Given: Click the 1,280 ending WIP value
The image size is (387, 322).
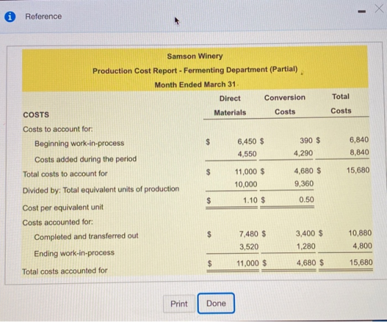Looking at the screenshot, I should pyautogui.click(x=306, y=246).
